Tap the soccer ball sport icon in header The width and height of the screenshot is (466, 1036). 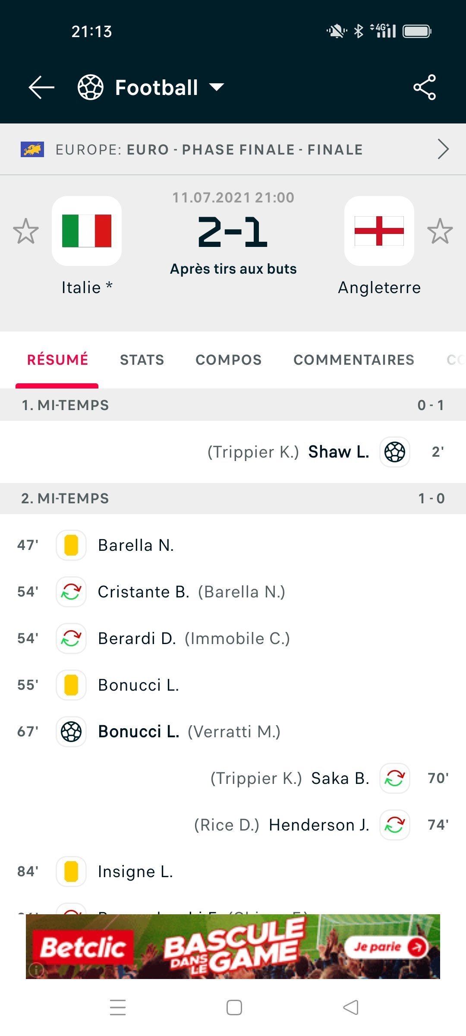(x=90, y=87)
